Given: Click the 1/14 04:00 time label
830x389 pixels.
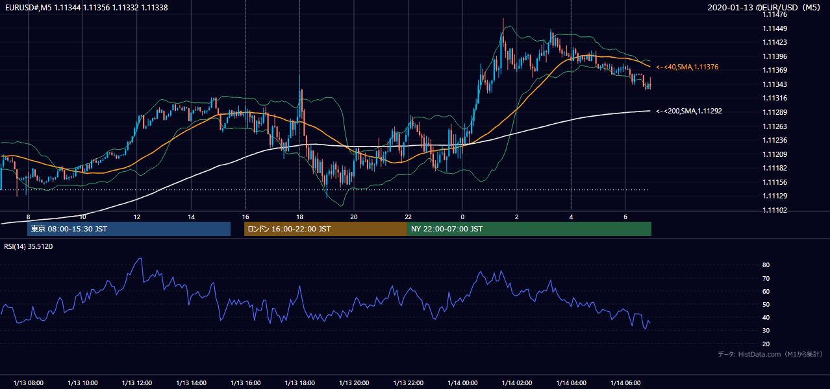Looking at the screenshot, I should [x=571, y=383].
